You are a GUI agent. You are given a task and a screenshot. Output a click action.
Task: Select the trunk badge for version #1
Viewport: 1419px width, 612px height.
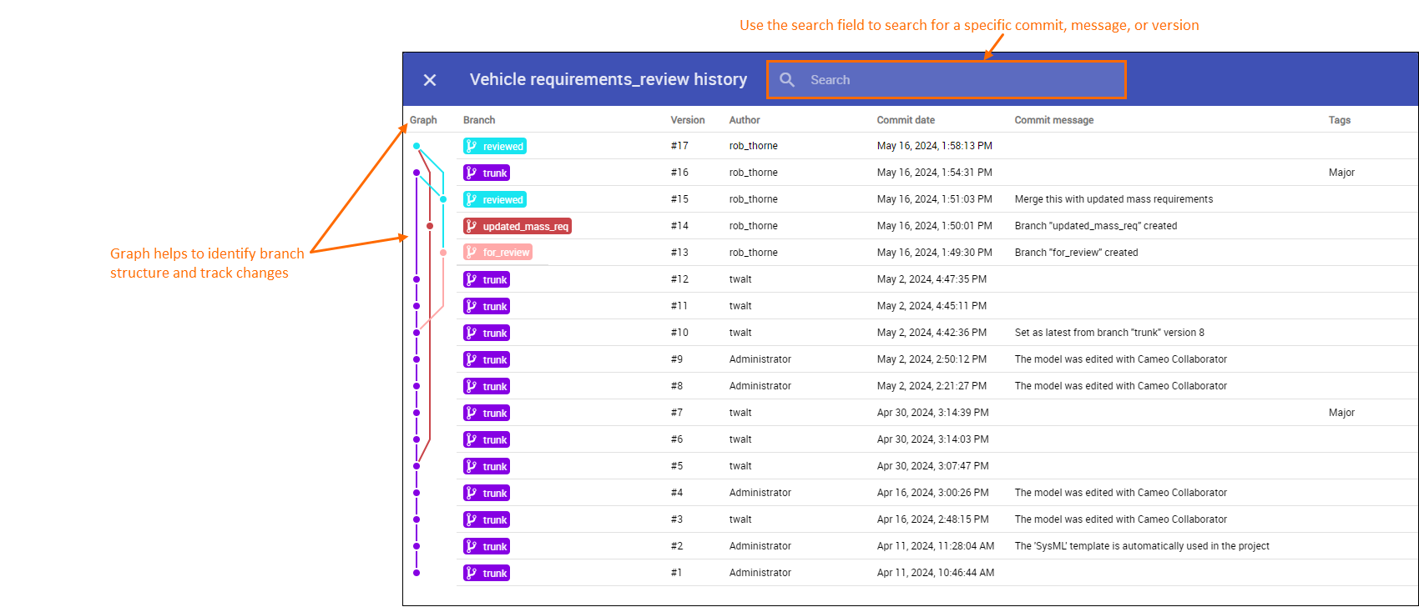coord(487,574)
